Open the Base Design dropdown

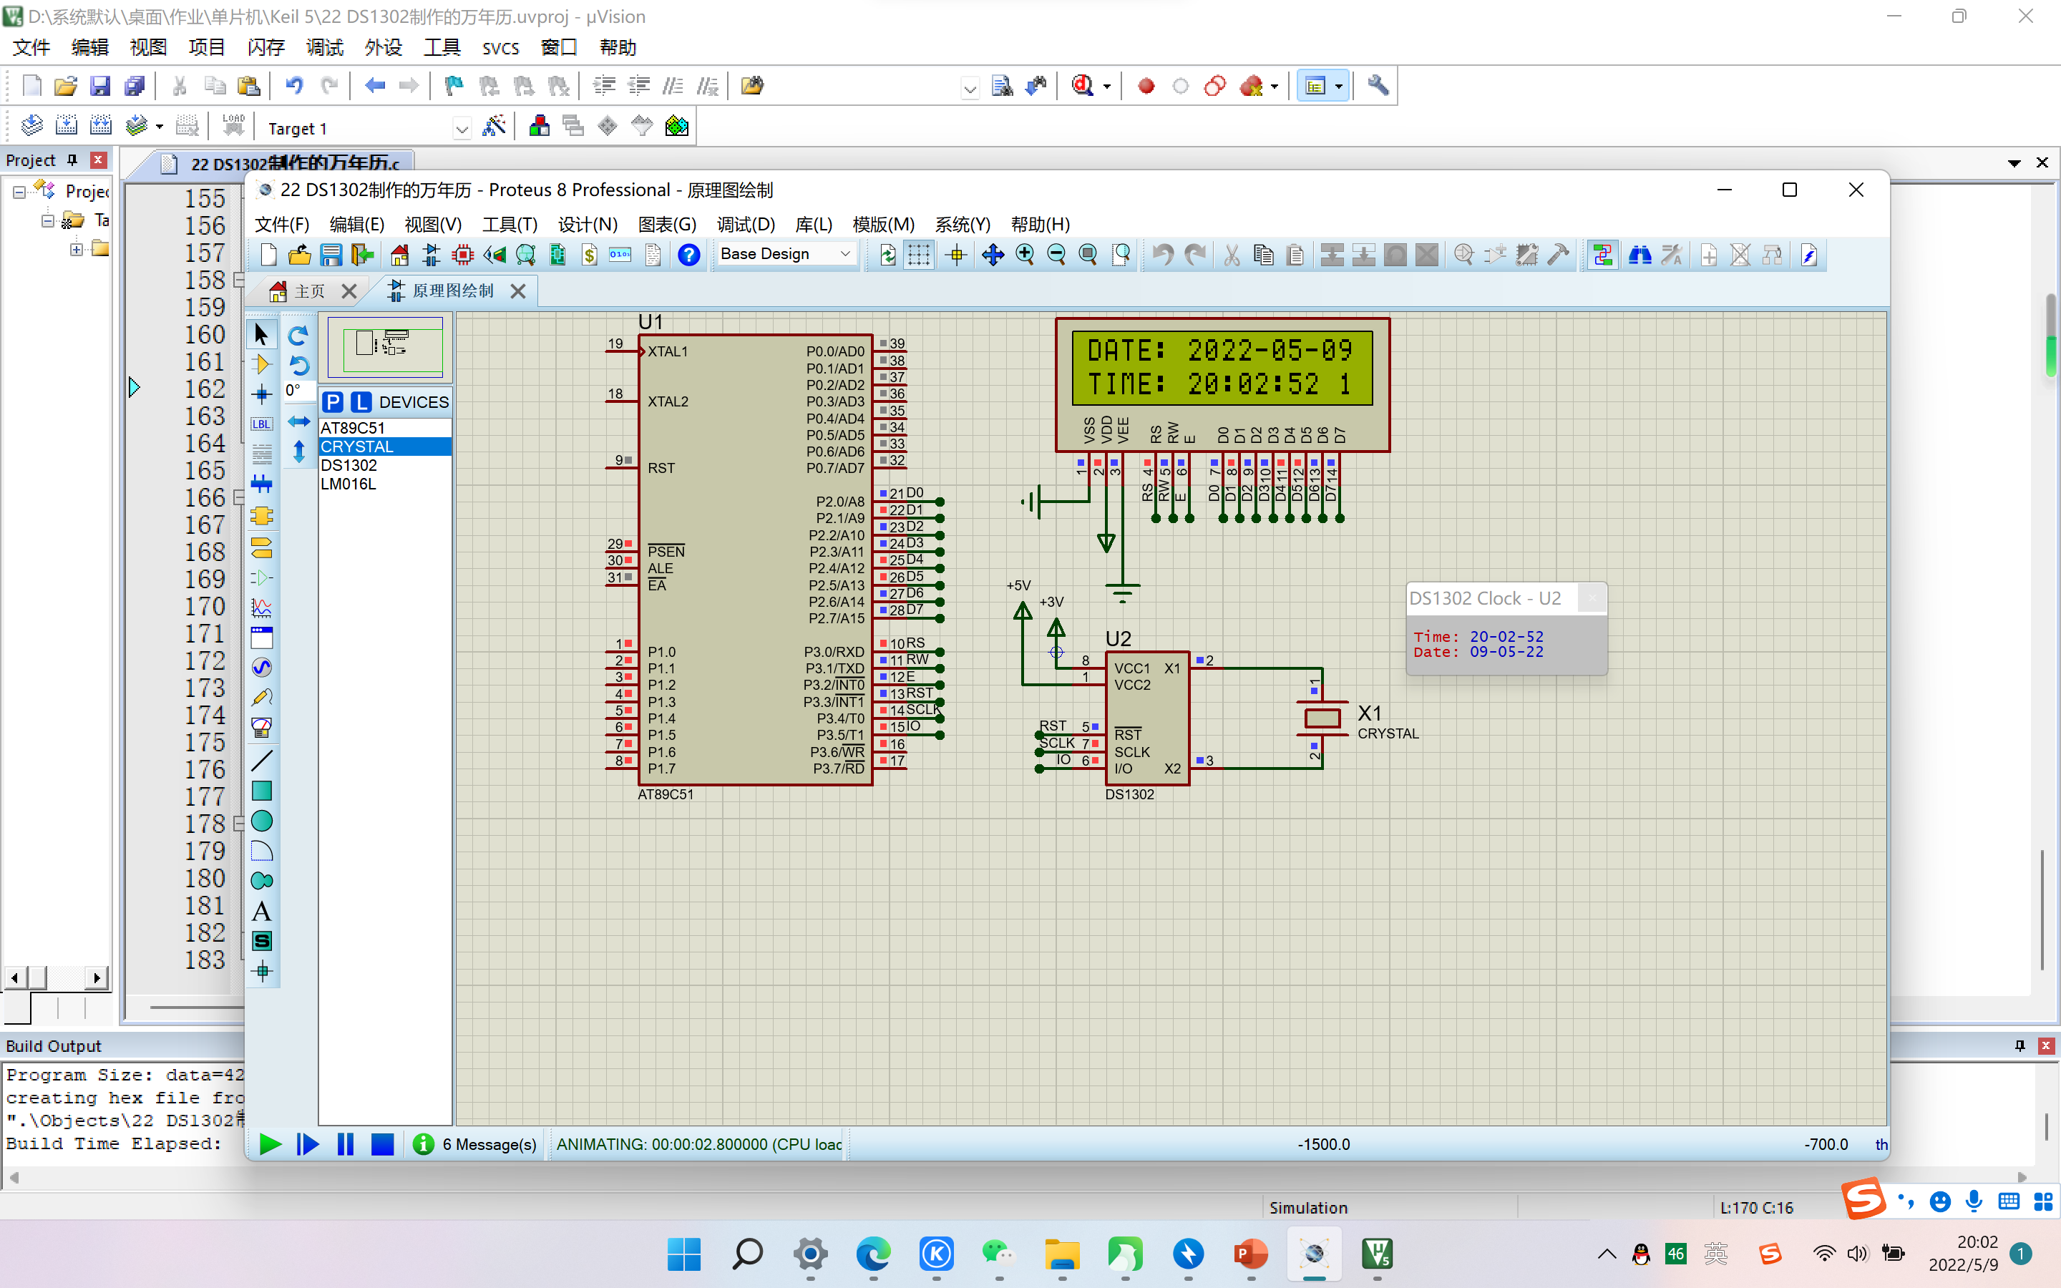point(845,254)
